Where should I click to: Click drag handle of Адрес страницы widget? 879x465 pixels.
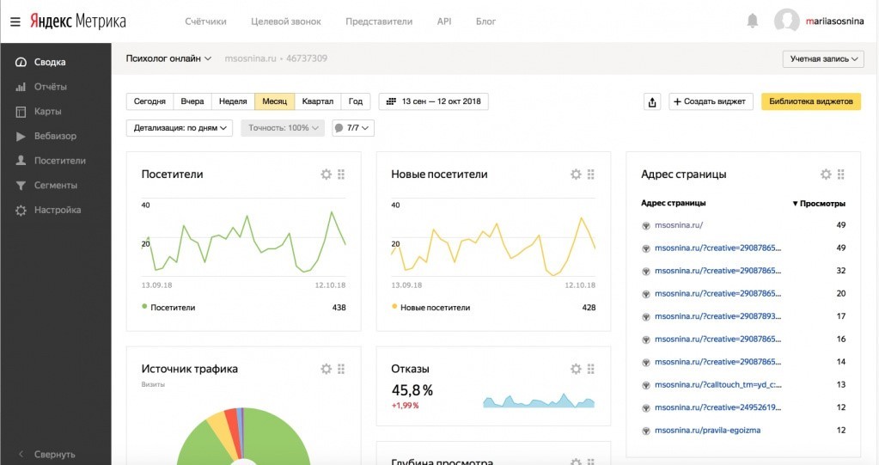841,174
